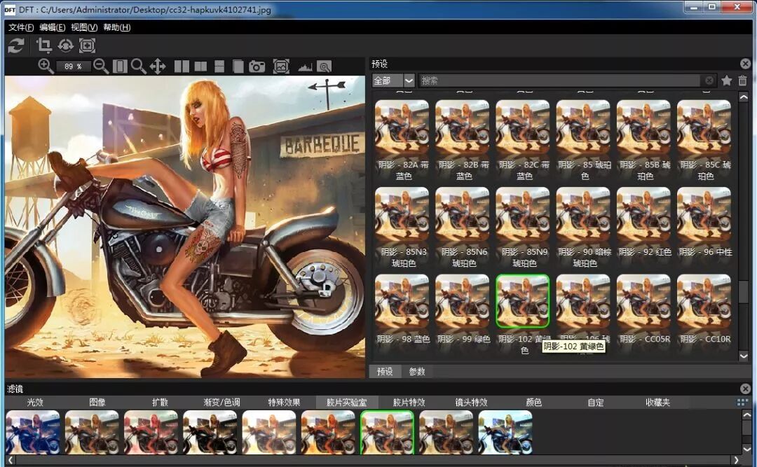Switch to the 参数 tab
Screen dimensions: 757x467
coord(417,371)
